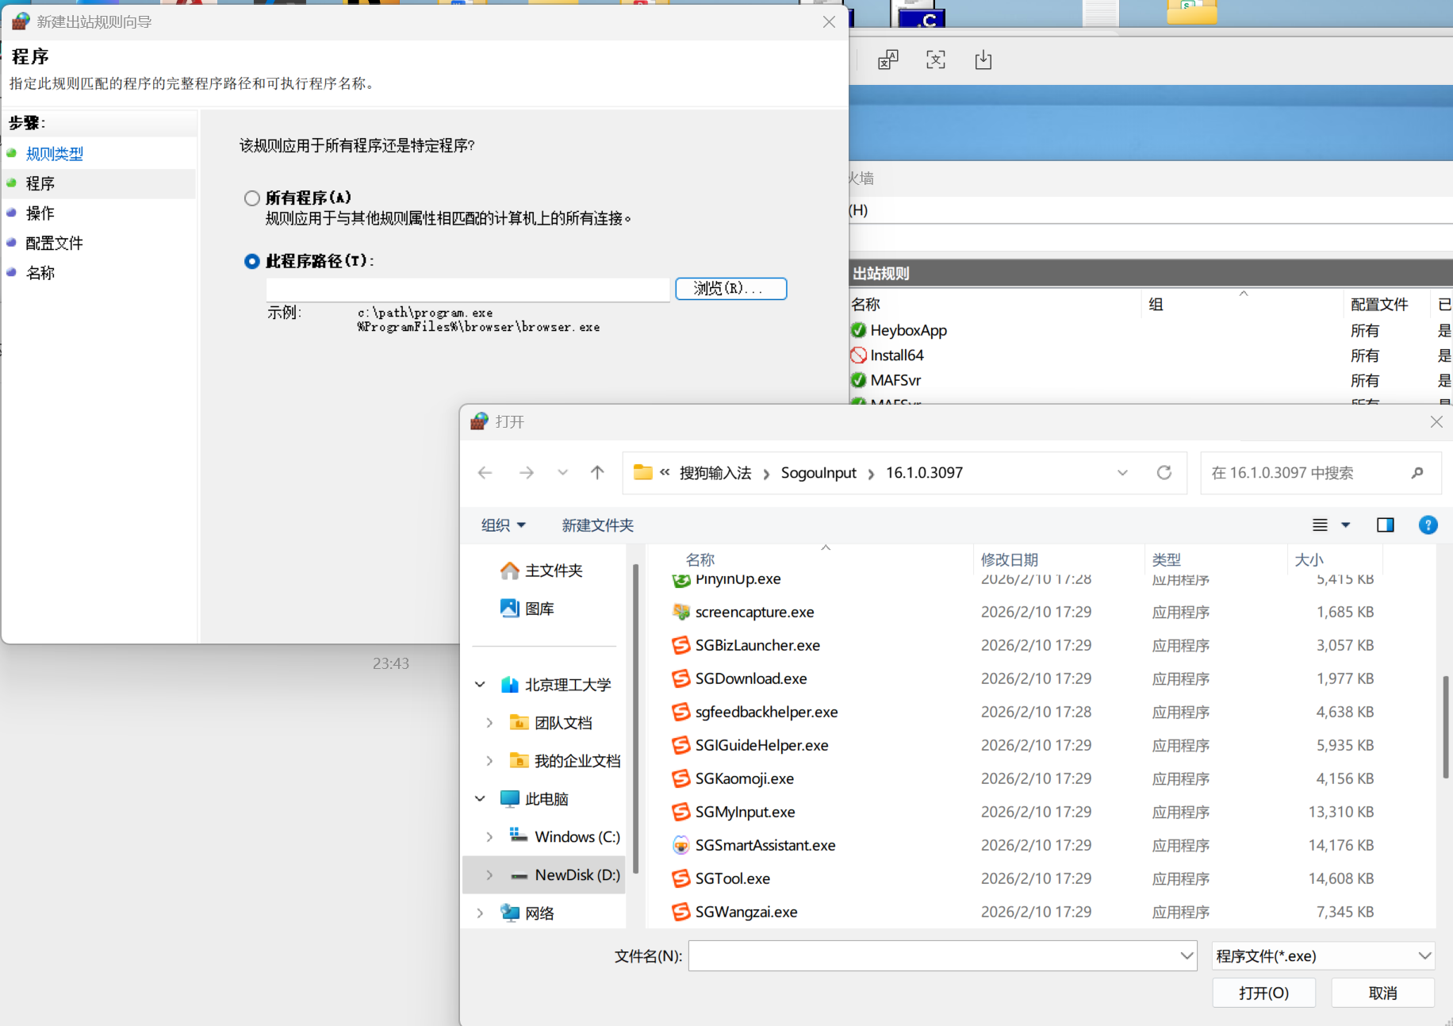This screenshot has width=1453, height=1026.
Task: Select SGDownload.exe file
Action: point(751,678)
